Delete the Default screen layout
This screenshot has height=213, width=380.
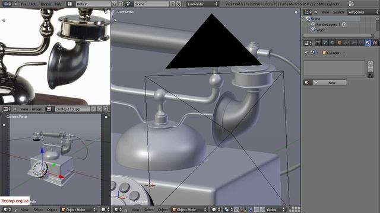(x=120, y=4)
